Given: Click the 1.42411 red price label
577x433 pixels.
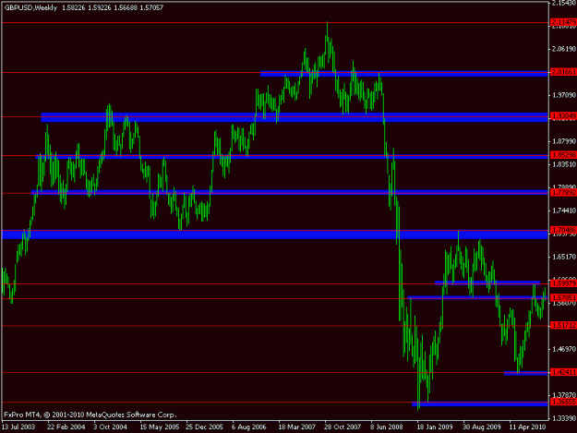Looking at the screenshot, I should 563,372.
